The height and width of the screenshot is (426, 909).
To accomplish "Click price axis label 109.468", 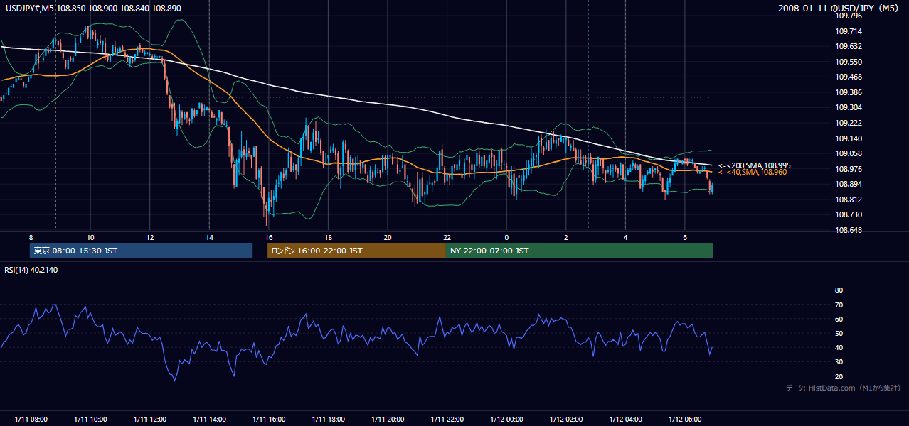I will click(x=849, y=77).
